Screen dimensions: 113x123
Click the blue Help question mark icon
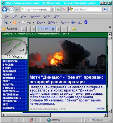click(73, 22)
